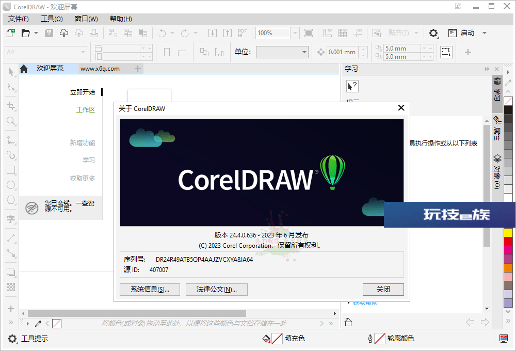
Task: Click the 启动 launcher button
Action: click(x=461, y=33)
